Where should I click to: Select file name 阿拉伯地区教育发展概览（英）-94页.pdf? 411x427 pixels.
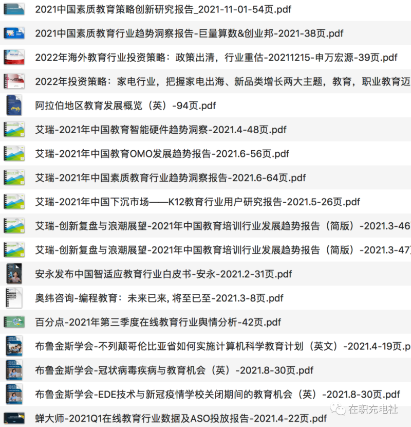point(125,105)
